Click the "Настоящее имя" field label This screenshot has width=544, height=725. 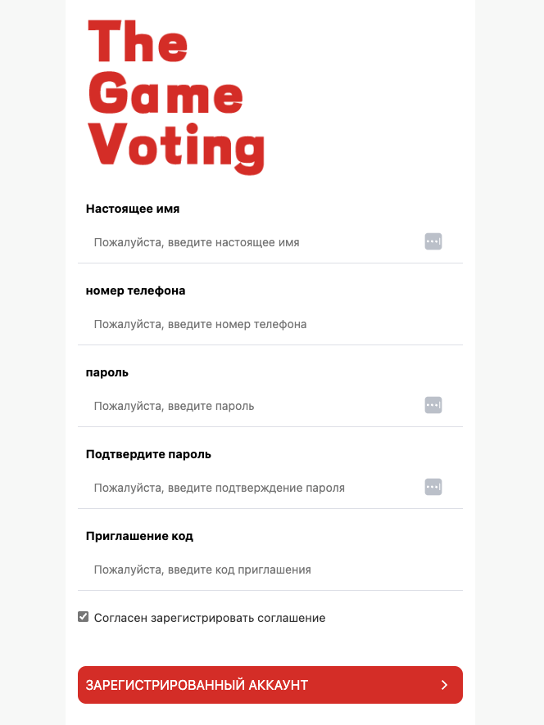133,209
